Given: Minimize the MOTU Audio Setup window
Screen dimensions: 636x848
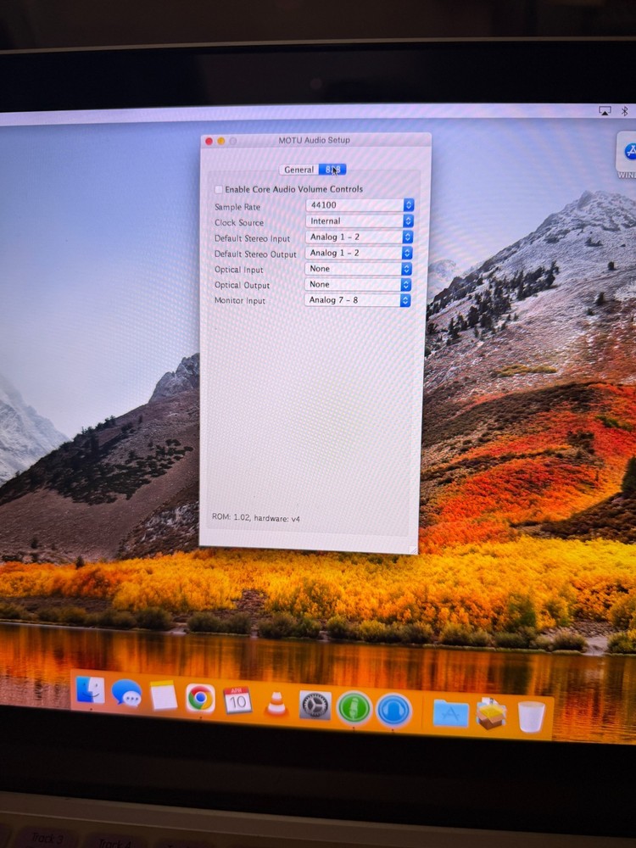Looking at the screenshot, I should 220,141.
